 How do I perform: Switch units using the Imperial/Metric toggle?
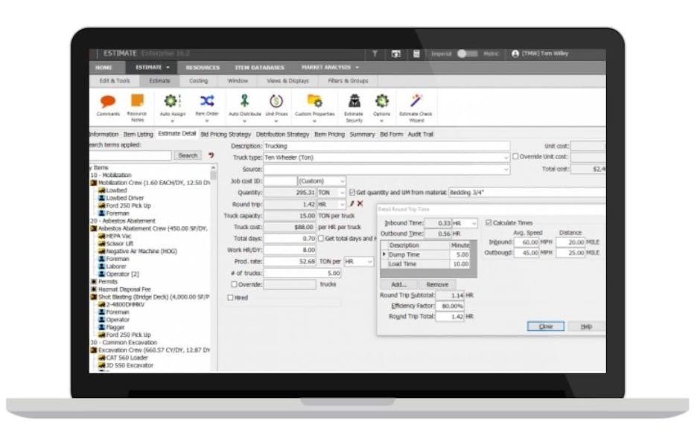coord(467,54)
